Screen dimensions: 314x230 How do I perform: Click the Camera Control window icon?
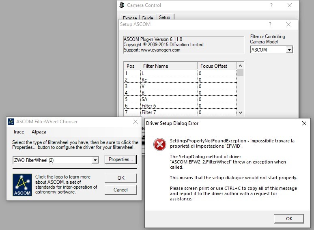pos(122,5)
